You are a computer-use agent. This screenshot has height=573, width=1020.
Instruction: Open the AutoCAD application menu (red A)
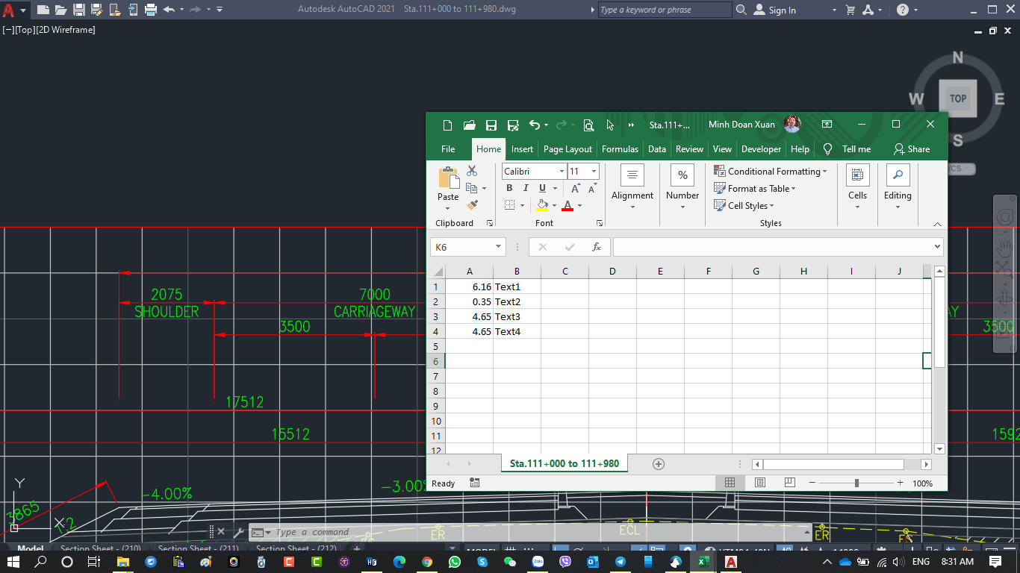point(10,10)
